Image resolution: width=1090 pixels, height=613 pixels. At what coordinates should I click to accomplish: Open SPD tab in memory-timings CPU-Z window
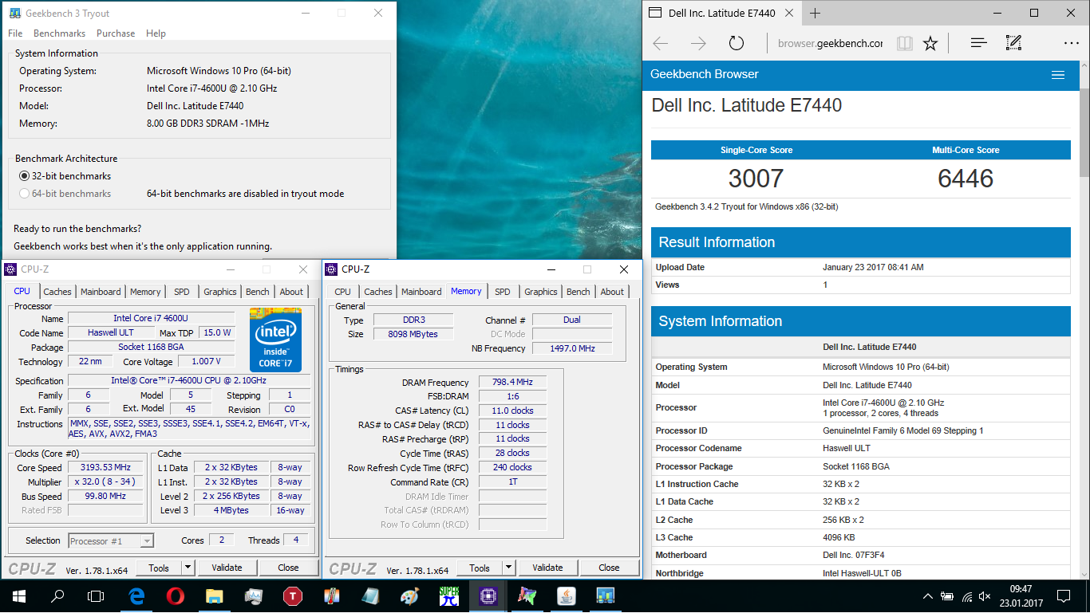coord(502,292)
